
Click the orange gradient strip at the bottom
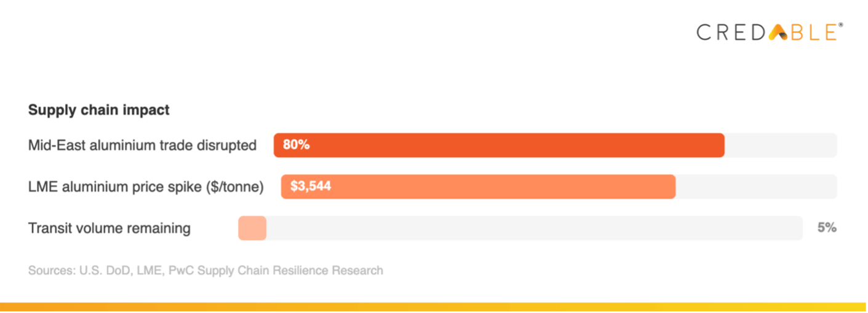[434, 307]
